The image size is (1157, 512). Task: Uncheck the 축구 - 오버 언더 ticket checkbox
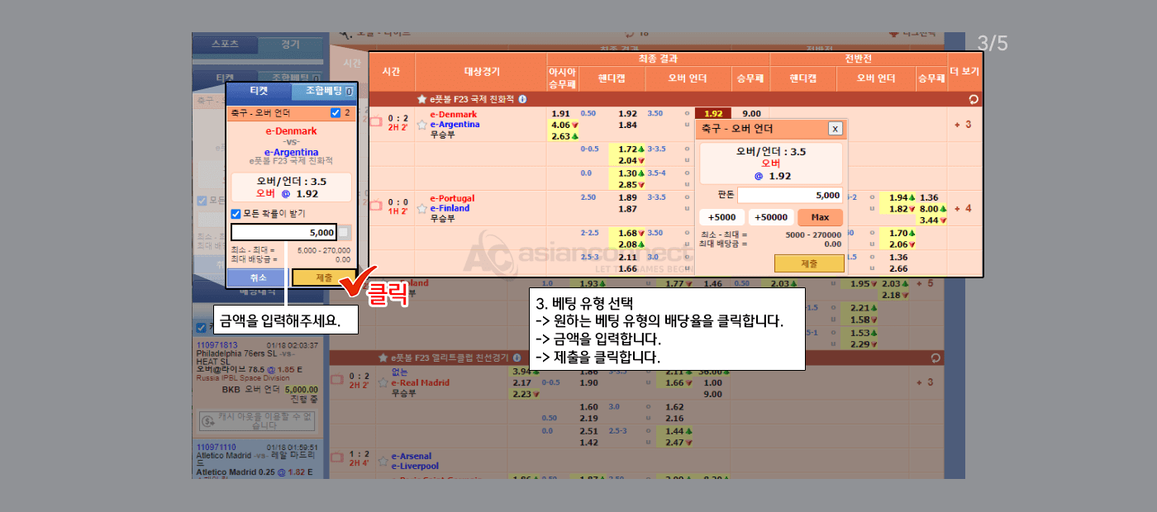pos(336,113)
